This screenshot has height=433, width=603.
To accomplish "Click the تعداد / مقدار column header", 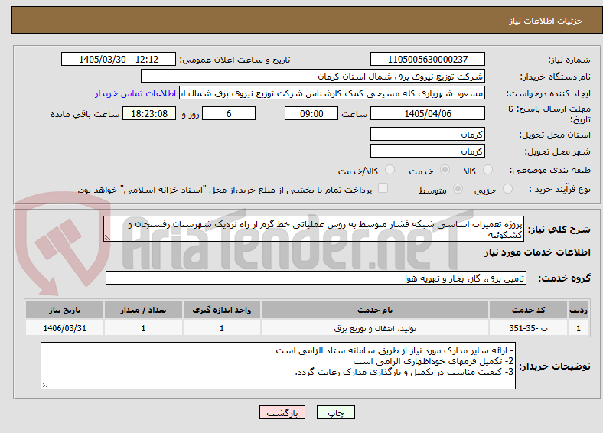I will click(143, 310).
